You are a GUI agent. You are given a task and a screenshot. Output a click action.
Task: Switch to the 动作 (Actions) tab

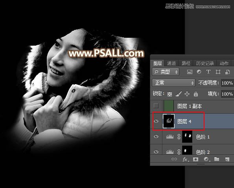coord(224,63)
